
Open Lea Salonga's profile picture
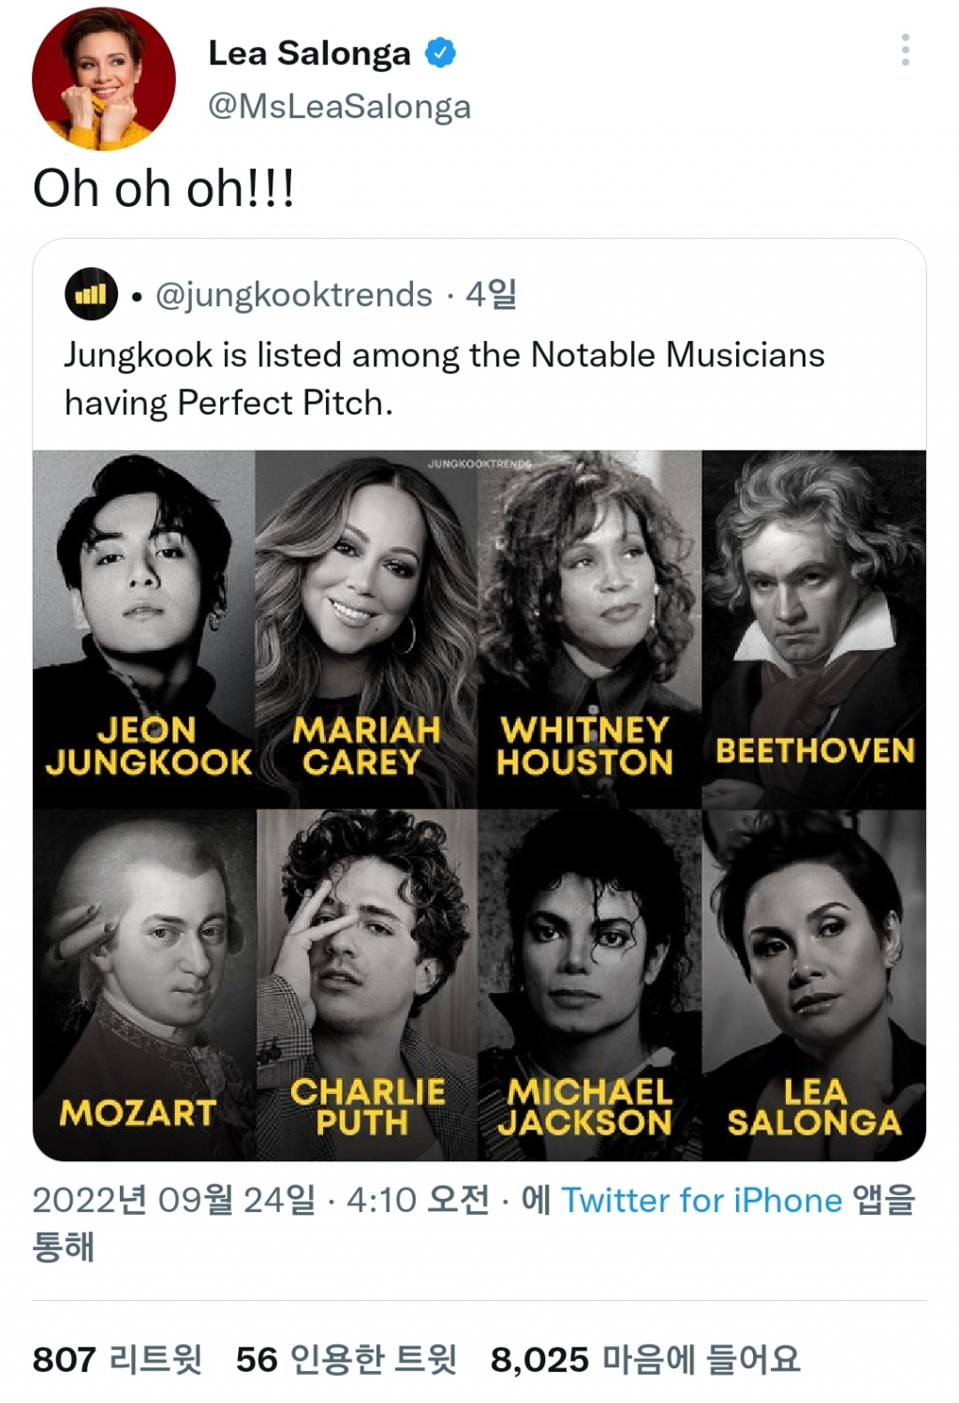(103, 79)
